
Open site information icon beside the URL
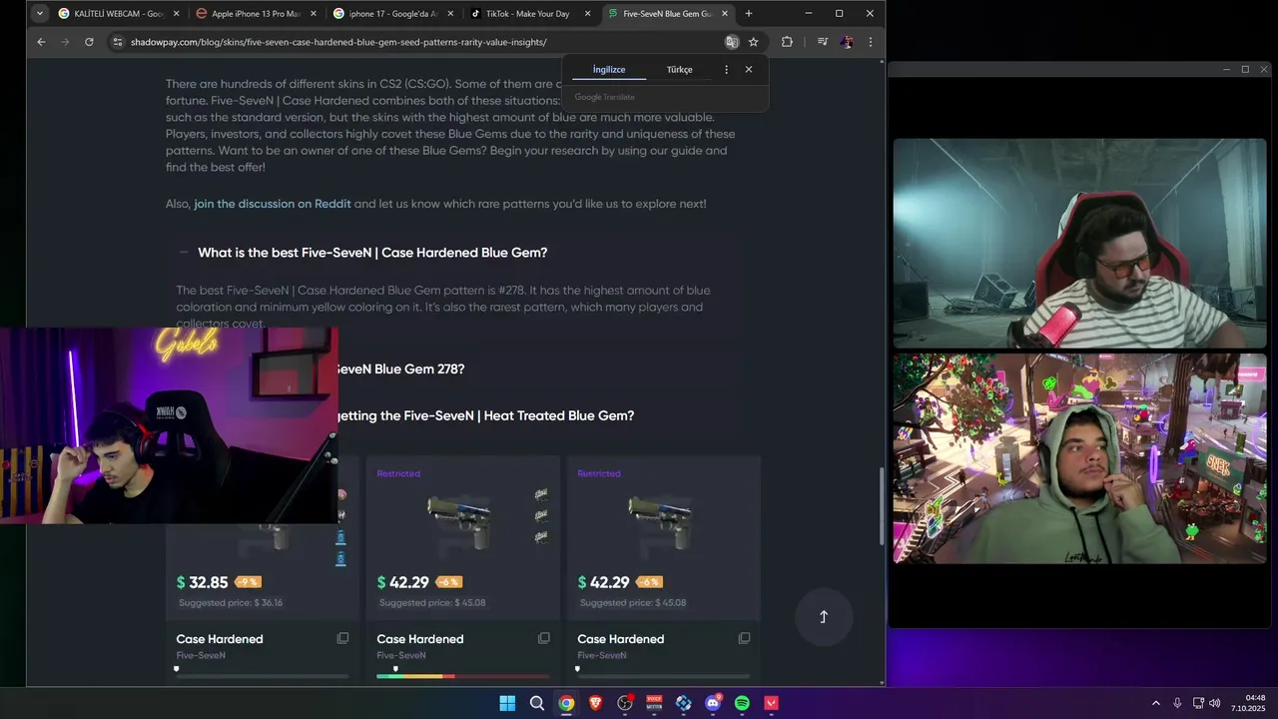click(x=118, y=42)
